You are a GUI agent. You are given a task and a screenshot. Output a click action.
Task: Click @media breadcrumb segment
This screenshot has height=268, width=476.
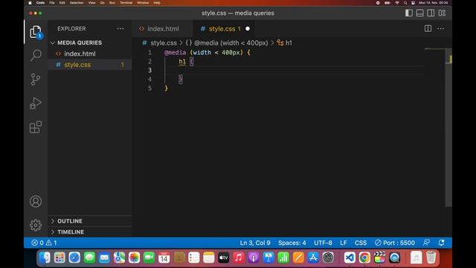[231, 43]
